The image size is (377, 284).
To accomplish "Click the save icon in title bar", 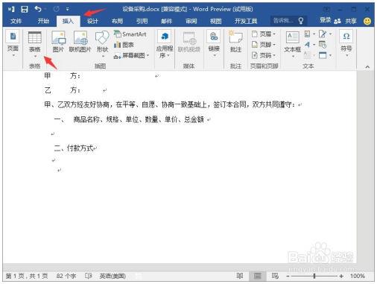I will coord(25,9).
